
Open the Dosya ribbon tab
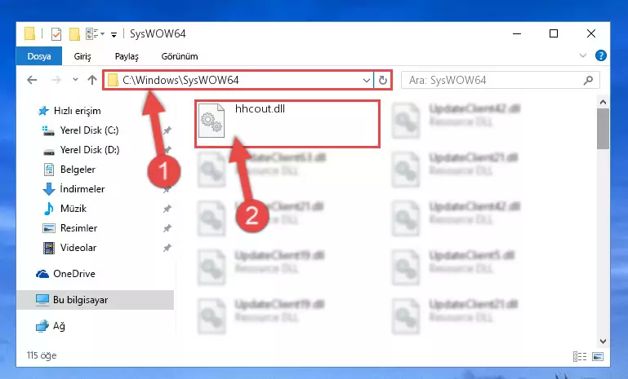[39, 56]
